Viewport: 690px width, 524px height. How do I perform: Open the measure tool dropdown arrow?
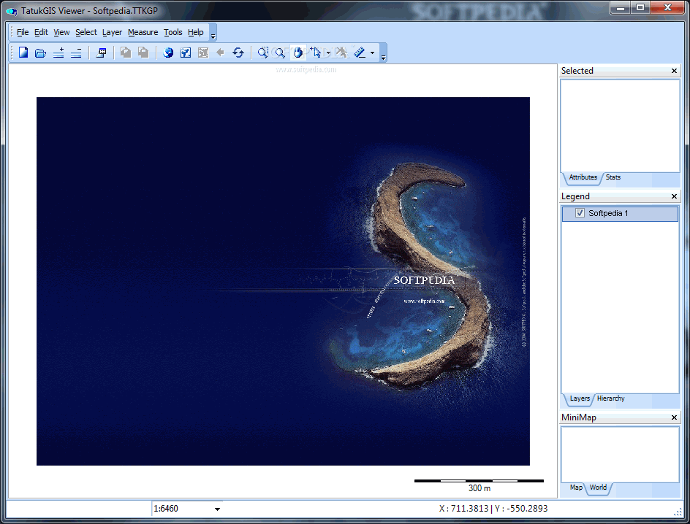click(372, 53)
